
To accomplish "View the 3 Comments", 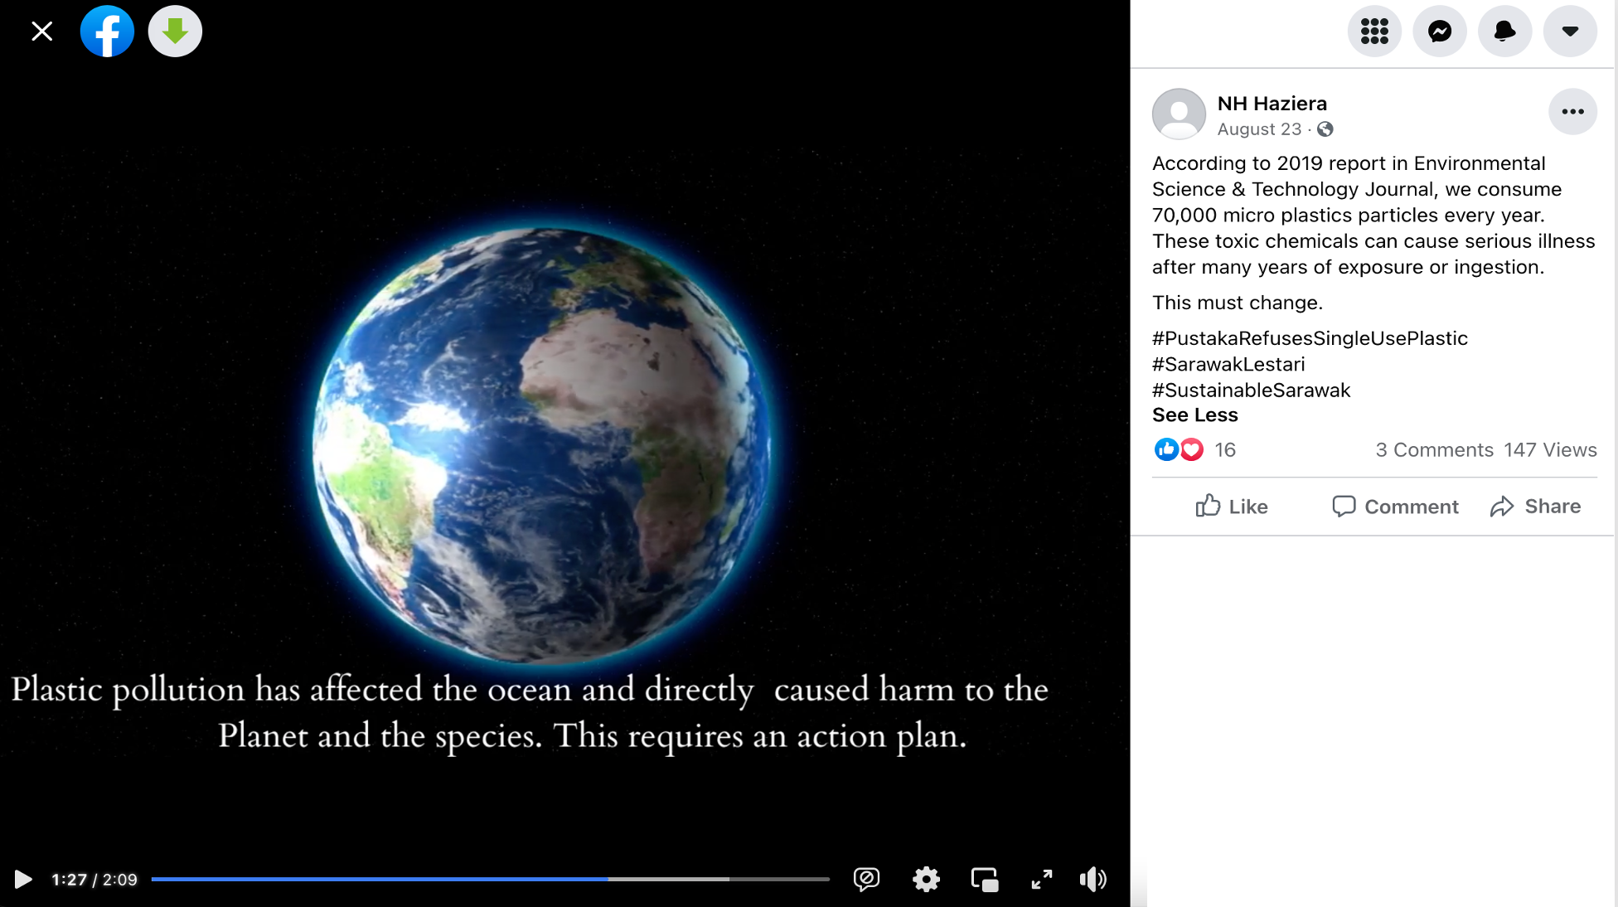I will tap(1434, 450).
